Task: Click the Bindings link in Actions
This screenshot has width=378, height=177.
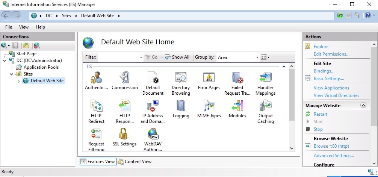Action: click(324, 71)
